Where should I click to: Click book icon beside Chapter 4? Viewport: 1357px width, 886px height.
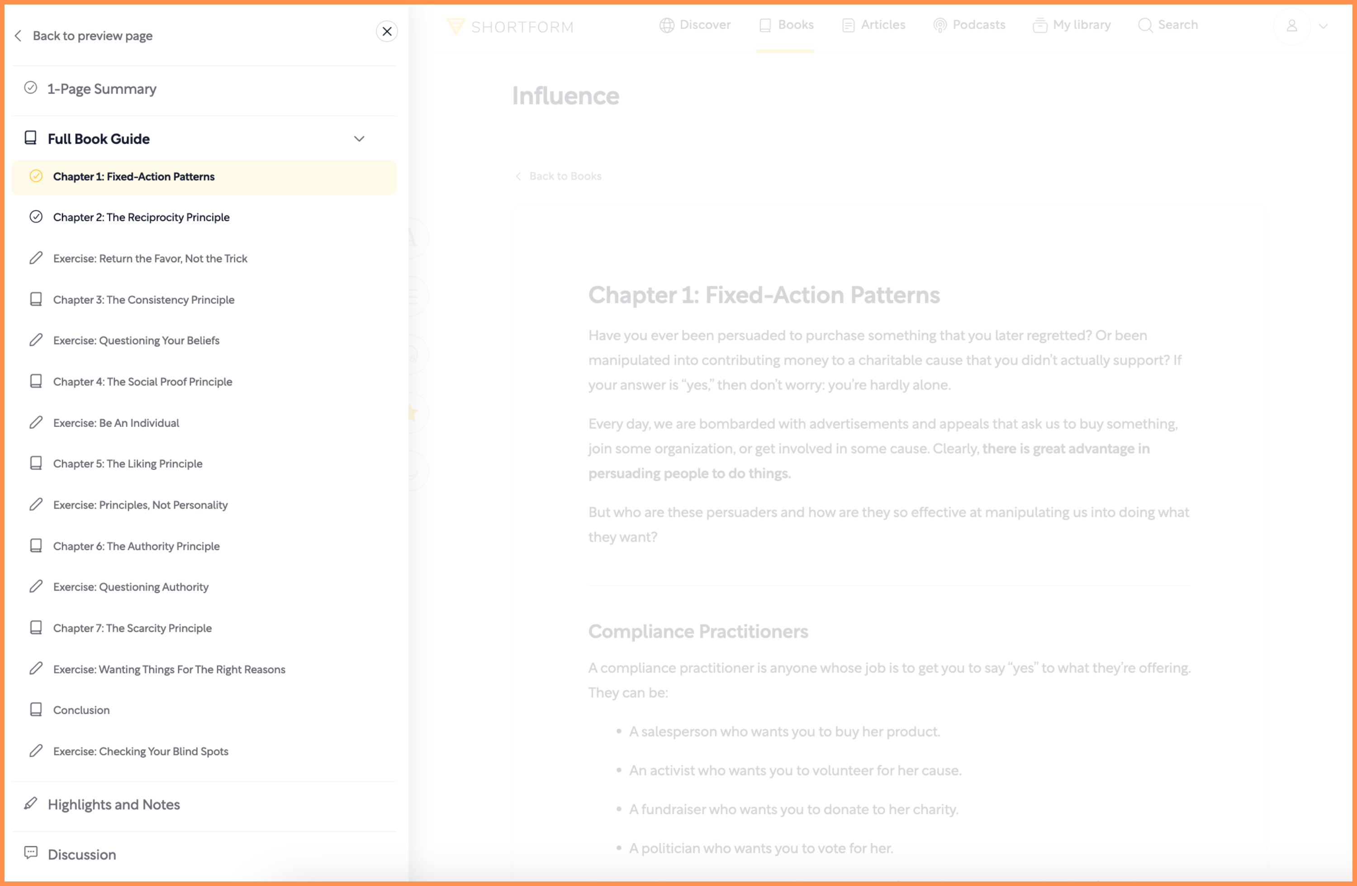36,381
